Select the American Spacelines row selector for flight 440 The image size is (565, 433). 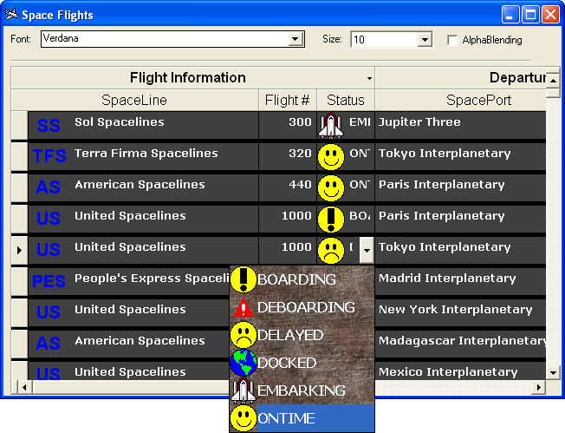click(x=19, y=188)
